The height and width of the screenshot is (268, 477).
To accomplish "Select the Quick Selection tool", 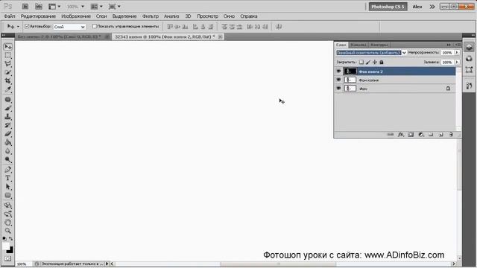I will (8, 72).
